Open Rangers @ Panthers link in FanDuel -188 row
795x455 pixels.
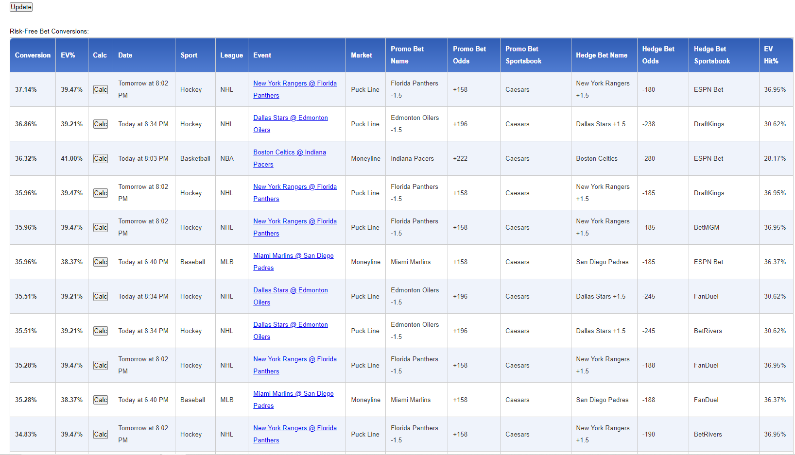[x=295, y=365]
